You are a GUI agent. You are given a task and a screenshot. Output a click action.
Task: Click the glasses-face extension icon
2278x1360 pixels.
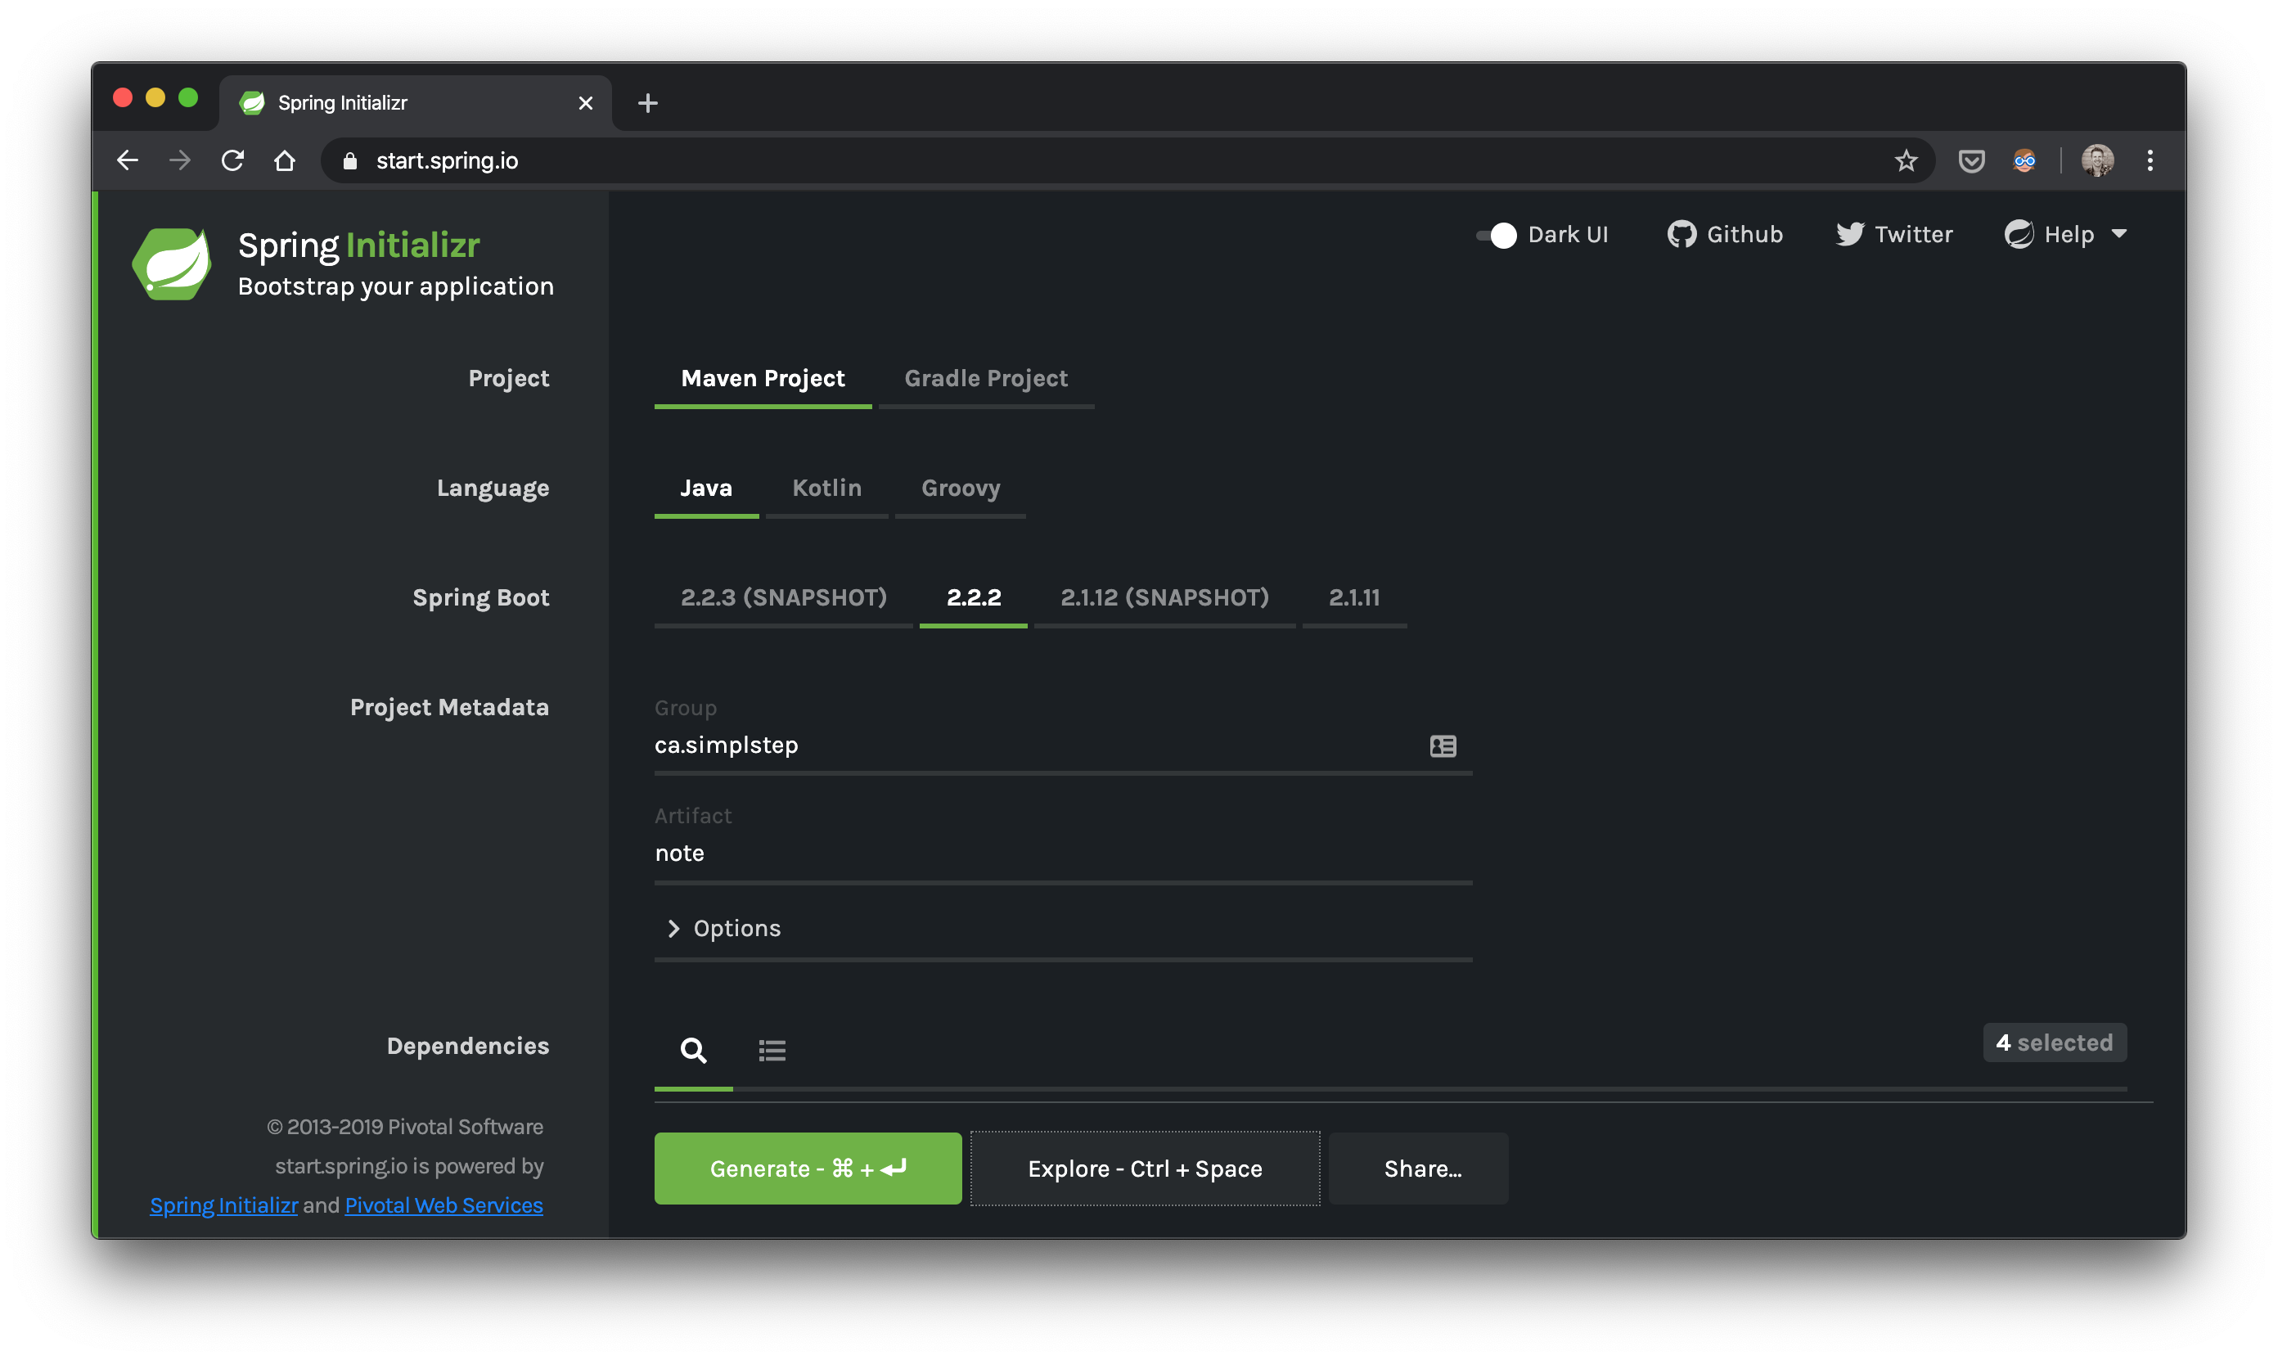[2024, 161]
